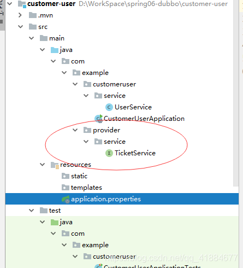This screenshot has height=268, width=243.
Task: Click the src folder icon
Action: (x=33, y=27)
